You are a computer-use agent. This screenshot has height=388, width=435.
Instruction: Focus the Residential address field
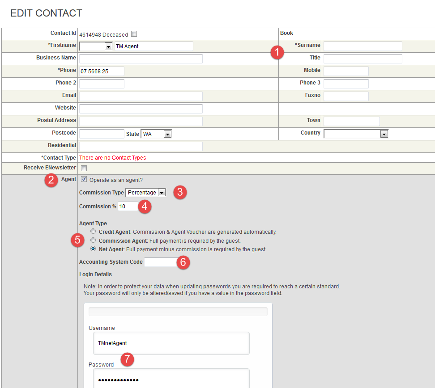click(141, 146)
